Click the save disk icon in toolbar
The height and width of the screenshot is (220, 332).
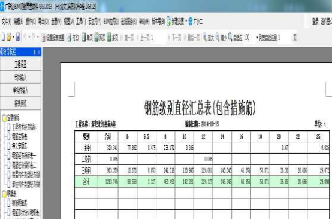[18, 37]
